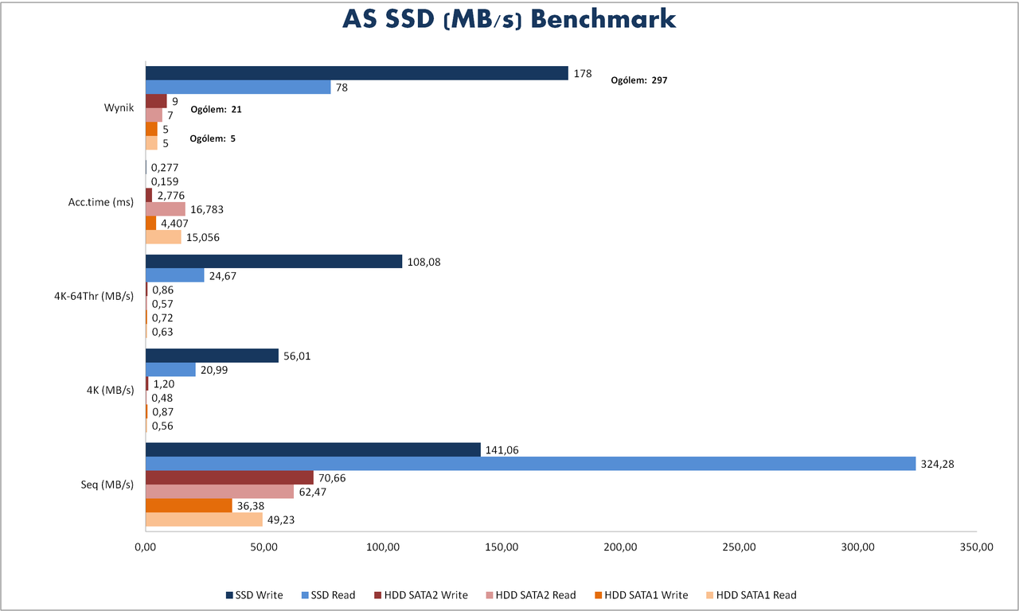Click the data label 0,48
The height and width of the screenshot is (611, 1019).
(x=162, y=398)
